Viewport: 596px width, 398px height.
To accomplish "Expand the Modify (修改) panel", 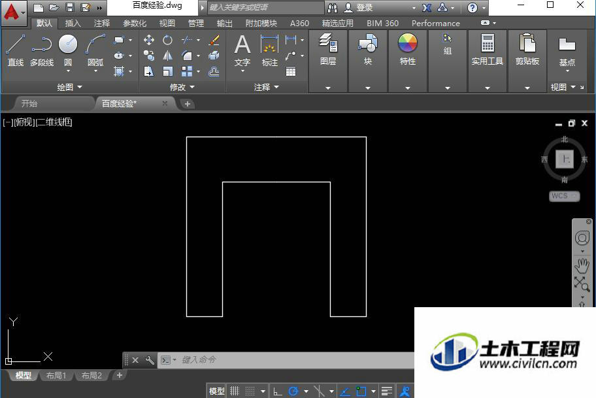I will coord(182,87).
